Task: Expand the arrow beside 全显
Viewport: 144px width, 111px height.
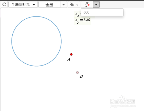Action: point(63,5)
